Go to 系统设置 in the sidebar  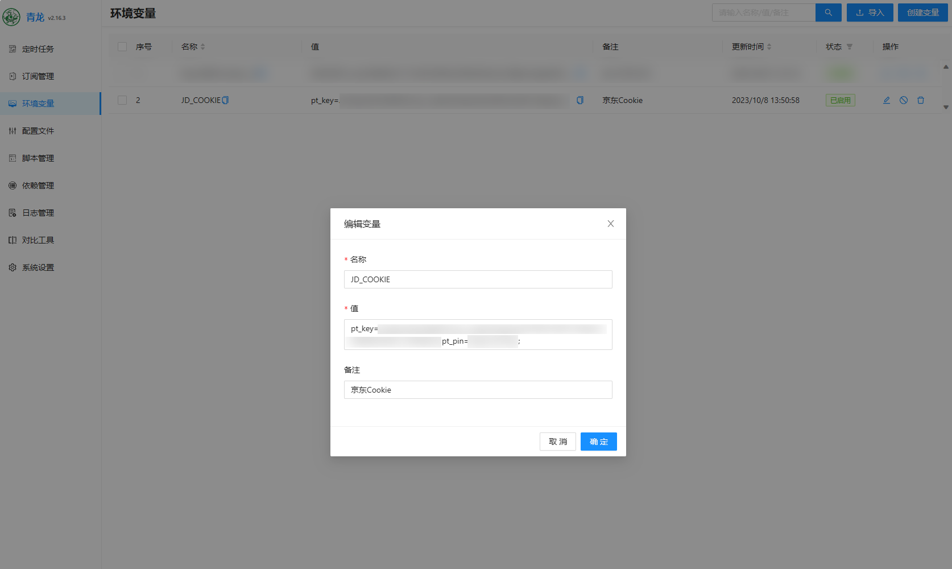point(38,267)
